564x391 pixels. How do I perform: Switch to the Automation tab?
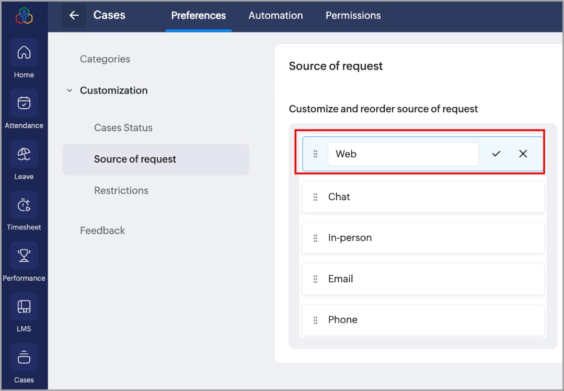[275, 16]
